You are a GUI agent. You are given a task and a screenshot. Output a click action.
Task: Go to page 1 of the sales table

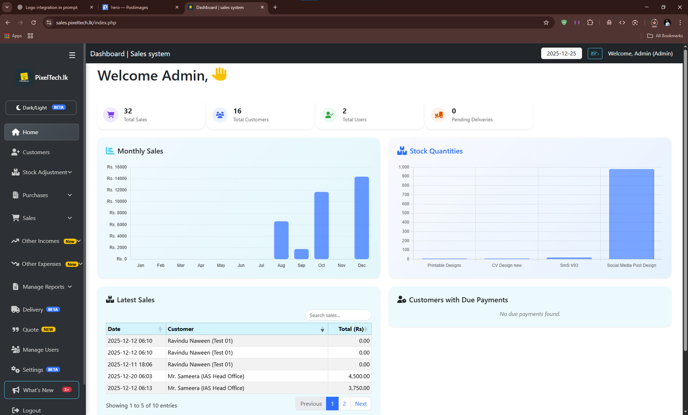(x=332, y=404)
